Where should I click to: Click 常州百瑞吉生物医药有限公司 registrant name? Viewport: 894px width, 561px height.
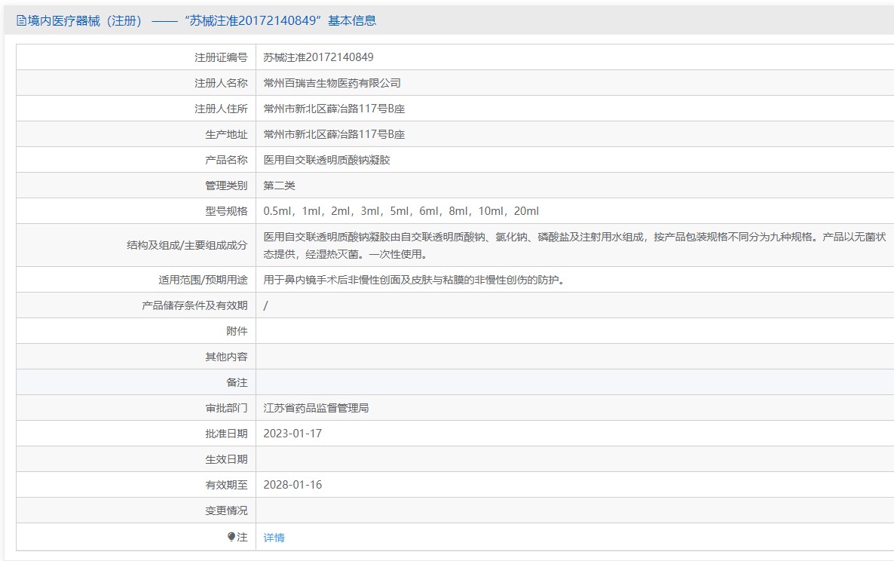[332, 83]
